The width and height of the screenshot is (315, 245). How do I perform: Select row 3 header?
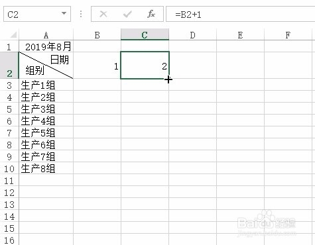9,85
